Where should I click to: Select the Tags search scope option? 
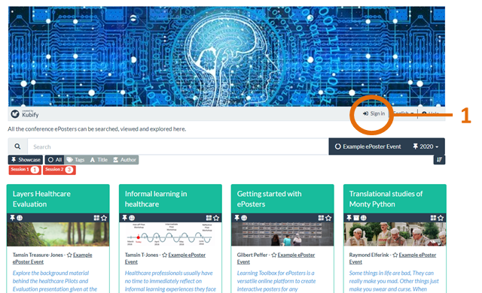pyautogui.click(x=75, y=160)
